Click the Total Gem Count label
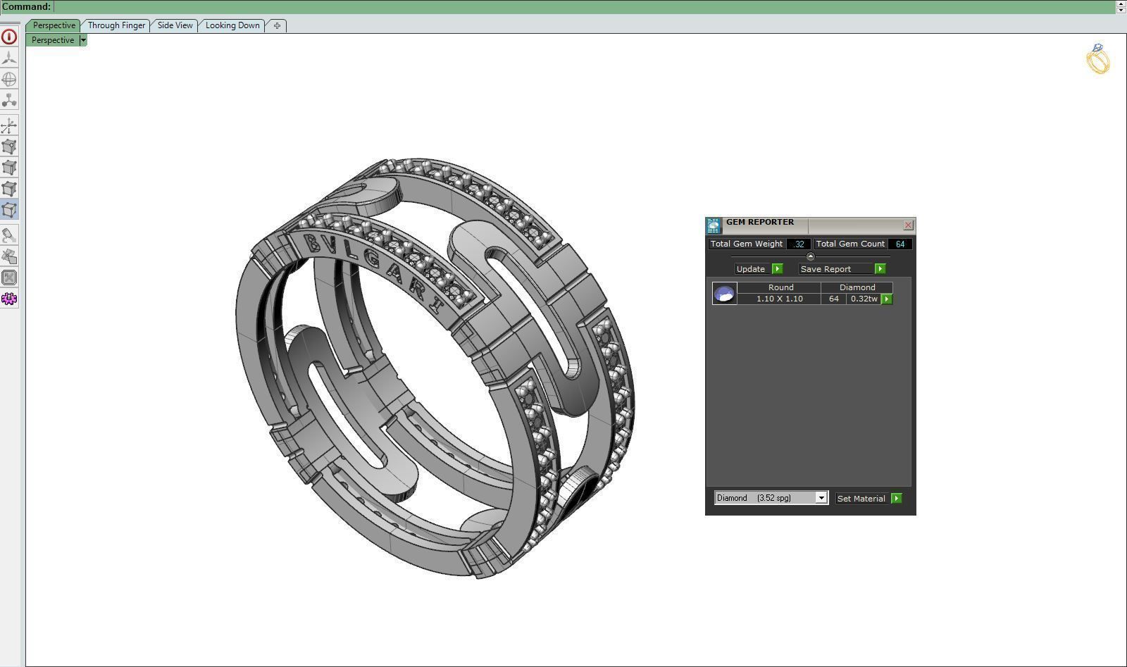The image size is (1127, 667). coord(850,244)
